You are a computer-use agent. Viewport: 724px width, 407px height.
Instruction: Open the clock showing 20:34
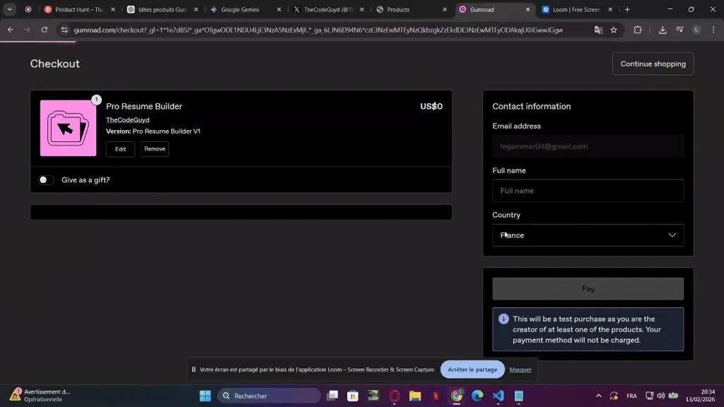[700, 396]
